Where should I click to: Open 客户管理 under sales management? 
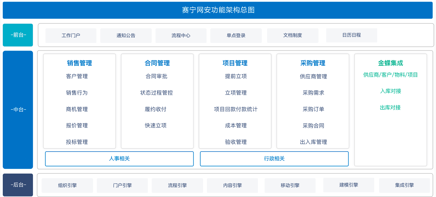77,76
